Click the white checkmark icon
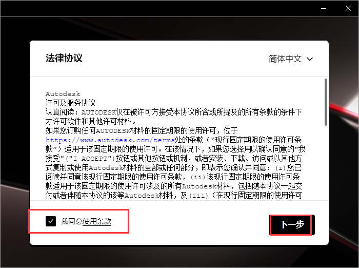 (x=50, y=221)
